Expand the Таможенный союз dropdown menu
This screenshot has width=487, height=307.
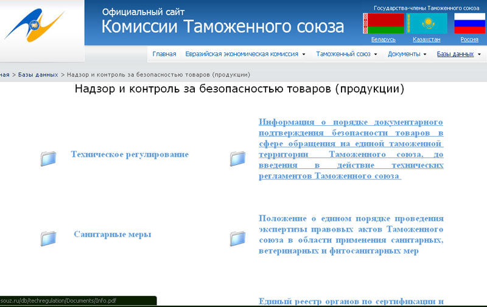(346, 54)
